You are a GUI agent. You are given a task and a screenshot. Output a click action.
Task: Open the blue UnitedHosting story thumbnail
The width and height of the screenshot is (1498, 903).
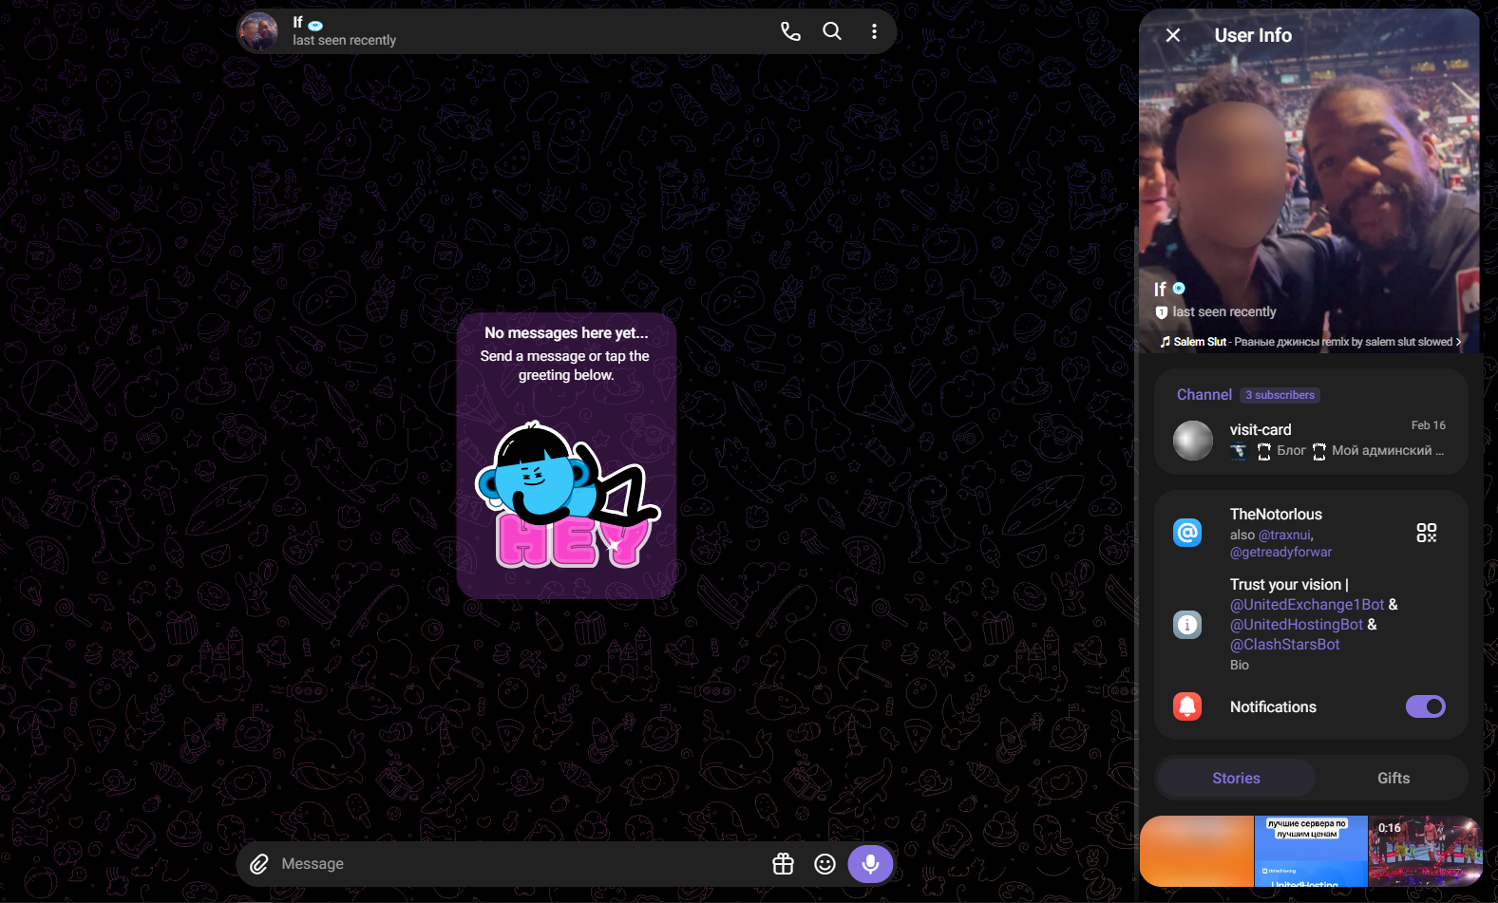tap(1311, 851)
